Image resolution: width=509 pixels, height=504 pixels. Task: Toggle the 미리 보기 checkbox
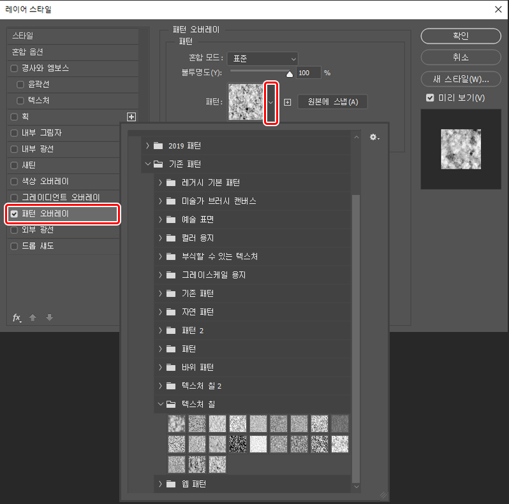coord(430,97)
